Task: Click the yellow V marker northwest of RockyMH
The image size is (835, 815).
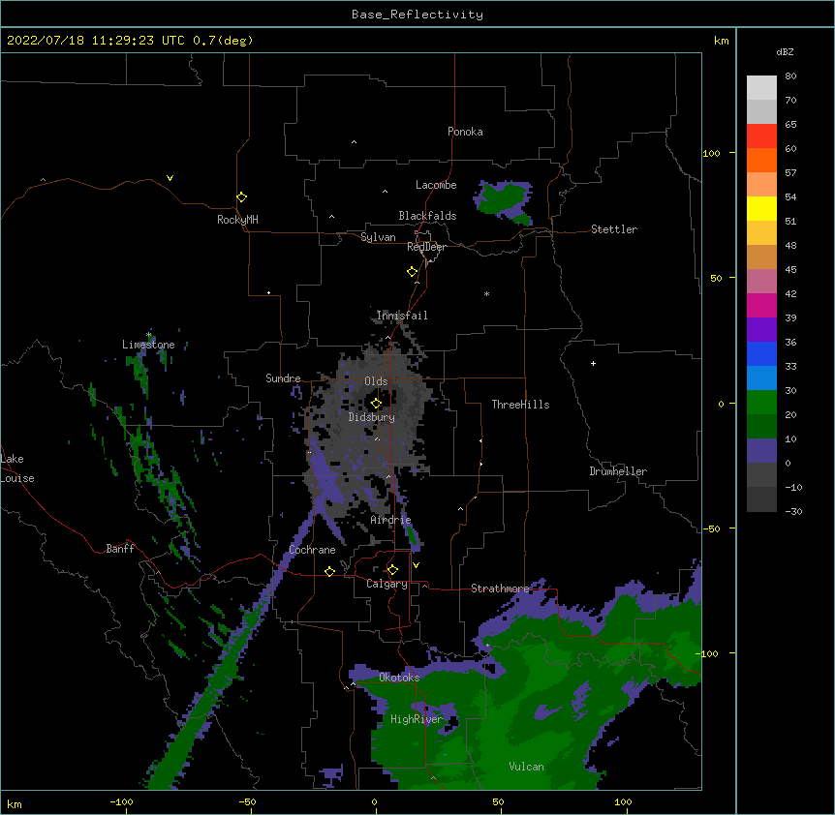Action: click(170, 178)
